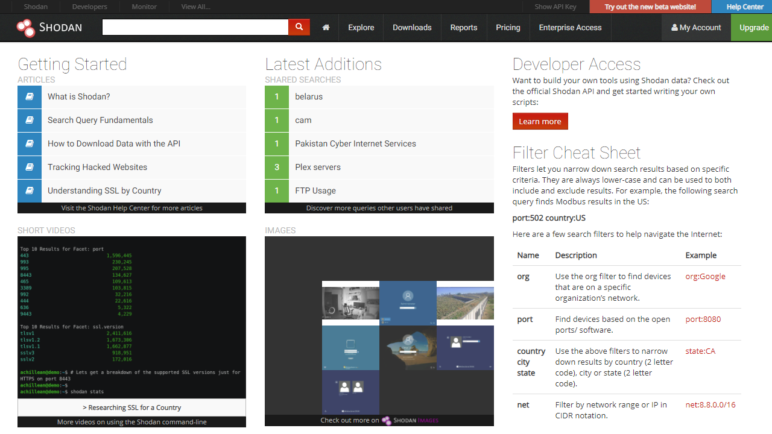The height and width of the screenshot is (434, 772).
Task: Open the Explore menu item
Action: tap(361, 28)
